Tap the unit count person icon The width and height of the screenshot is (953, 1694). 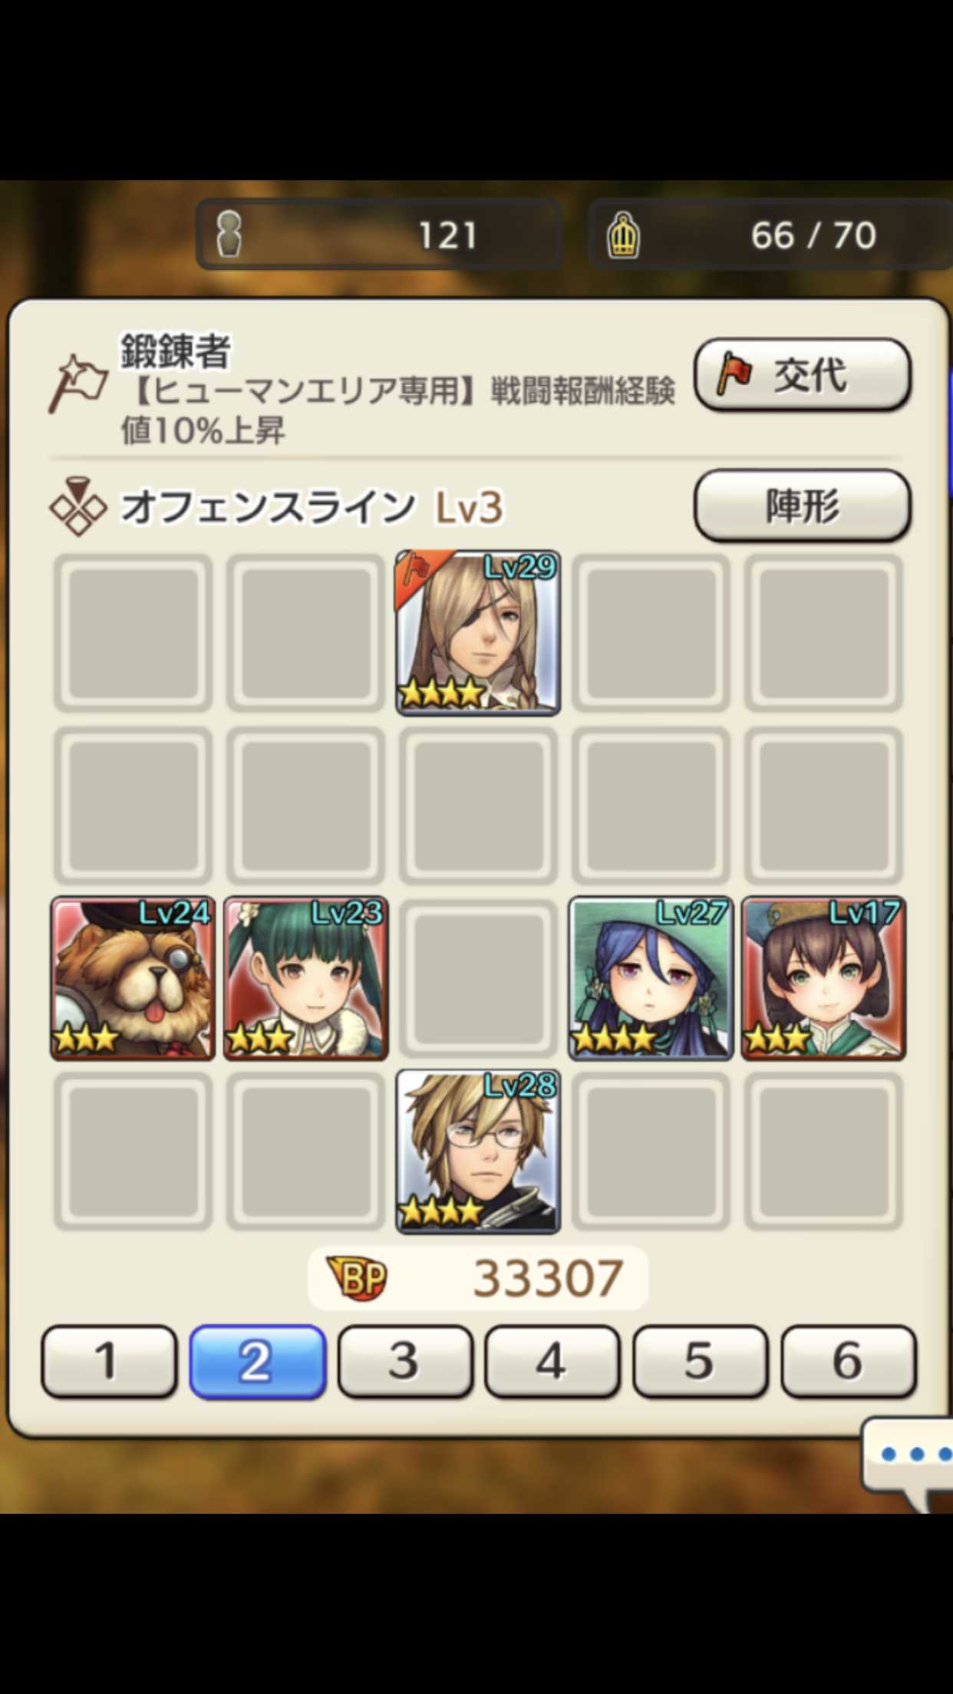229,234
